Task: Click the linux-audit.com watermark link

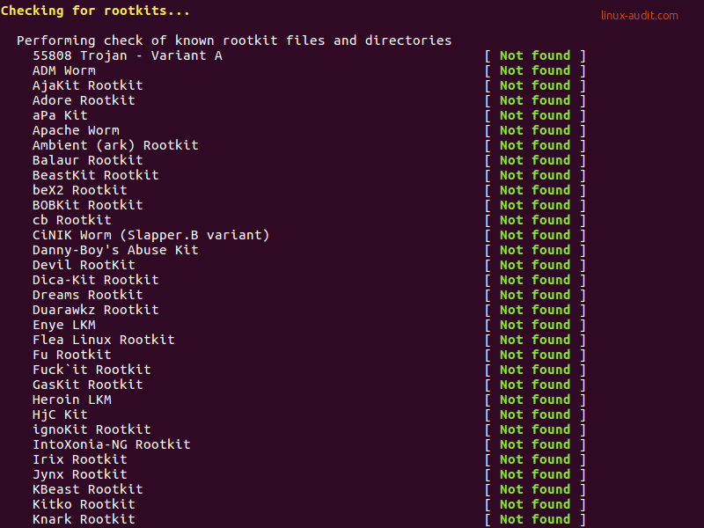Action: pos(640,15)
